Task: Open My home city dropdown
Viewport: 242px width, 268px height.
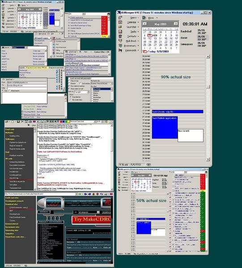Action: coord(112,84)
